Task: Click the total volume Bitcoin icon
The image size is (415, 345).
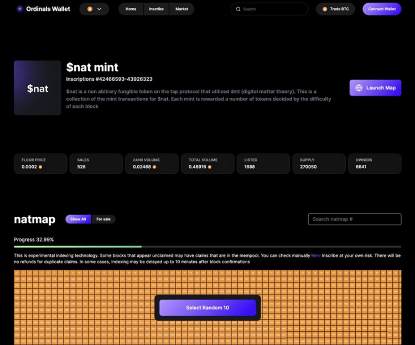Action: coord(210,167)
